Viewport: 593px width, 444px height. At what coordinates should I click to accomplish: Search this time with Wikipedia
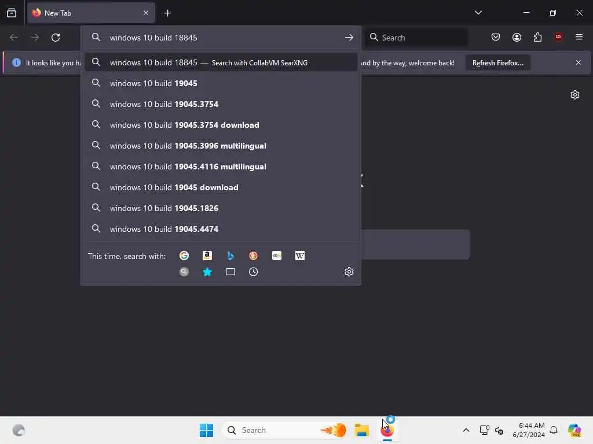(300, 256)
